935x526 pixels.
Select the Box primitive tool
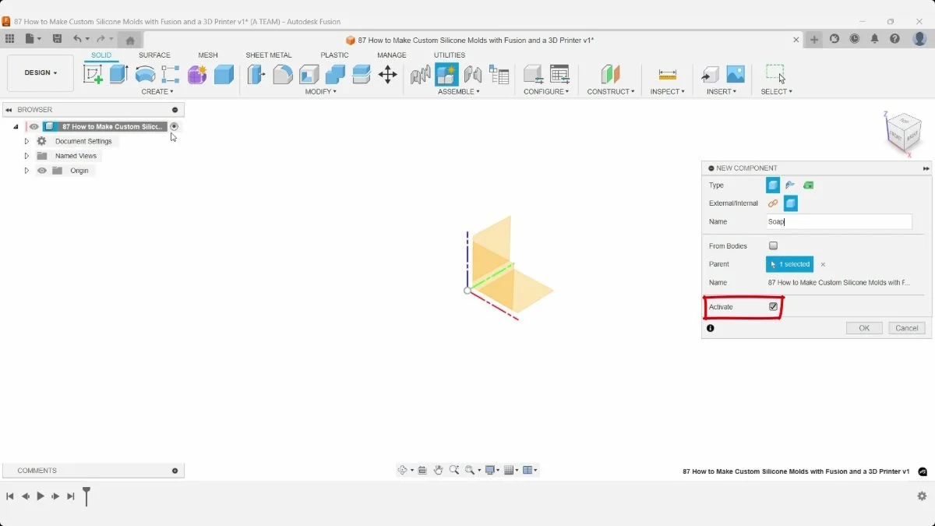coord(224,74)
